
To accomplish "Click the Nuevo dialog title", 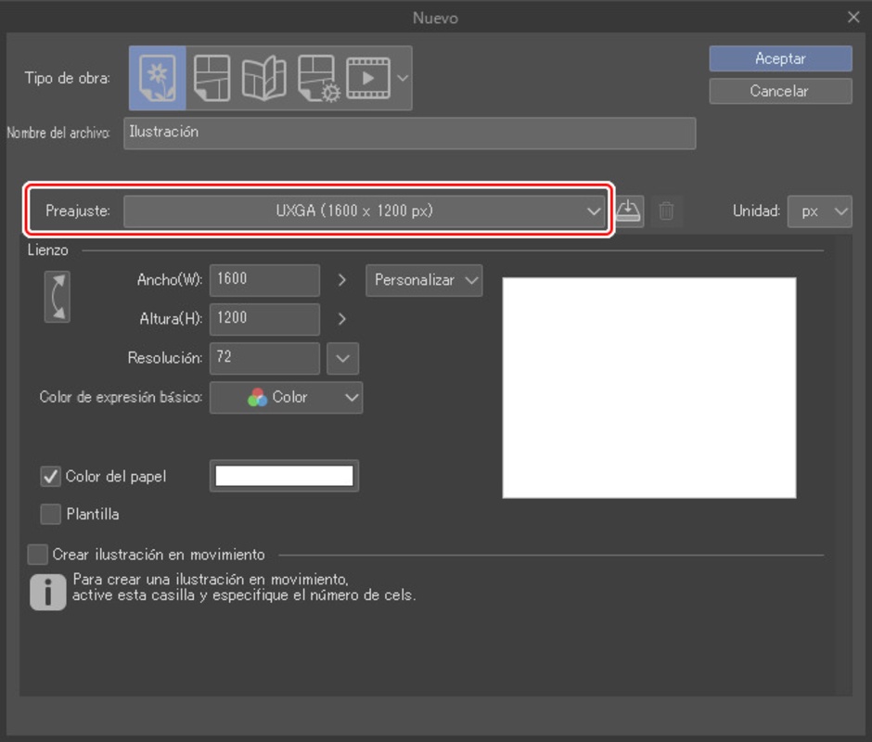I will (435, 18).
